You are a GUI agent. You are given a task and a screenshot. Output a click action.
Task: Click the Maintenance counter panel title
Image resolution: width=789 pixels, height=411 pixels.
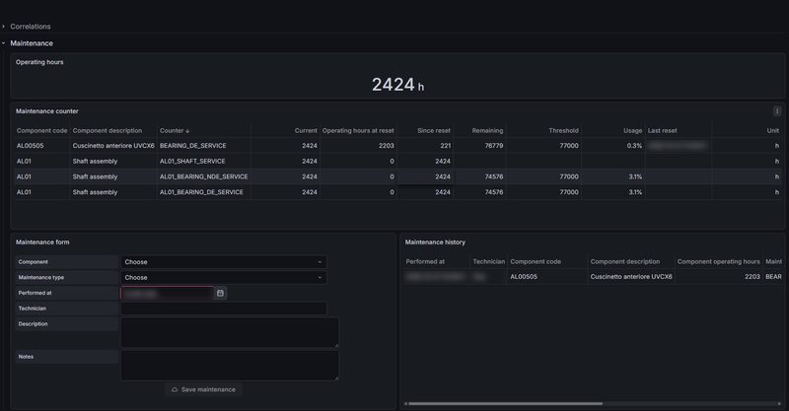pos(46,111)
